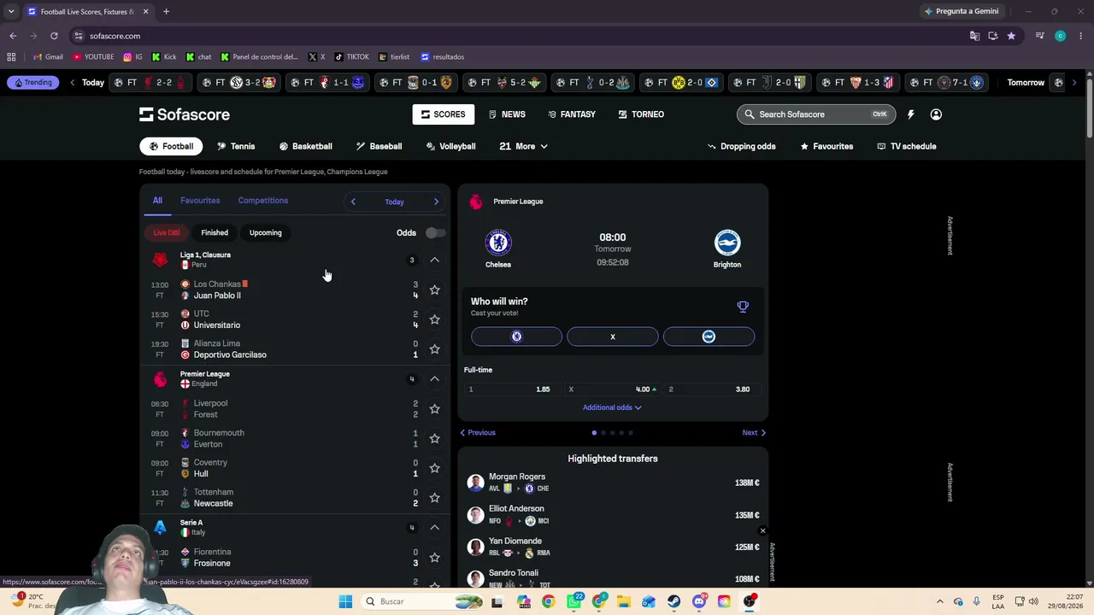Favourite the Coventry vs Hull match
Image resolution: width=1094 pixels, height=615 pixels.
coord(434,468)
